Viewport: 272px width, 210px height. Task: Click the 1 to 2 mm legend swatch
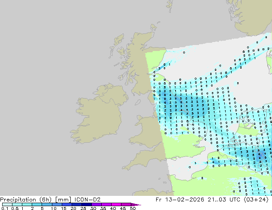pyautogui.click(x=27, y=204)
